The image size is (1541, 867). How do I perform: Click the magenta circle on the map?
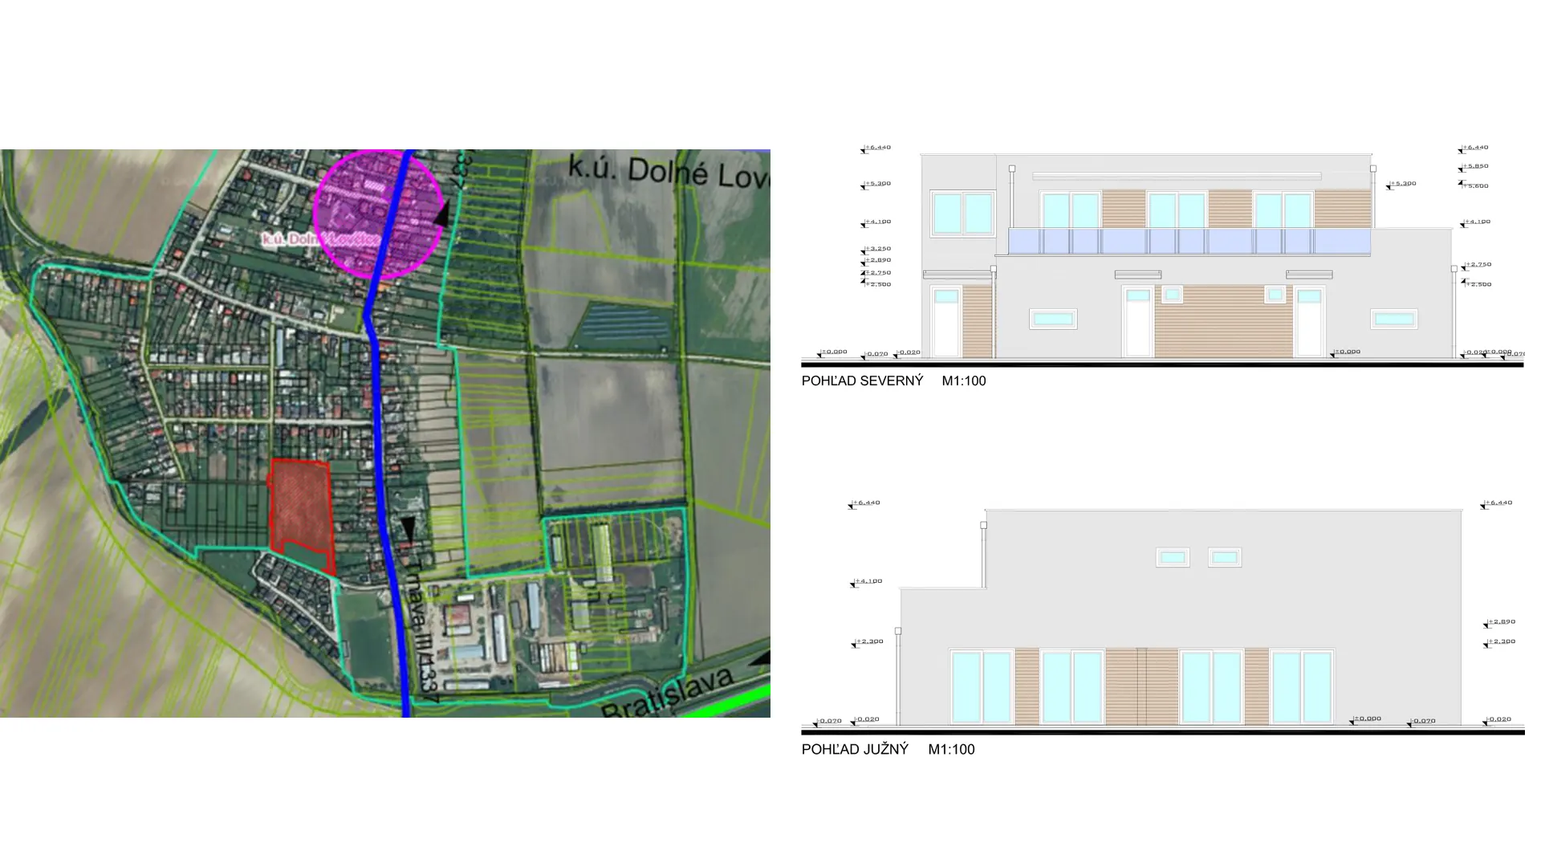click(378, 214)
